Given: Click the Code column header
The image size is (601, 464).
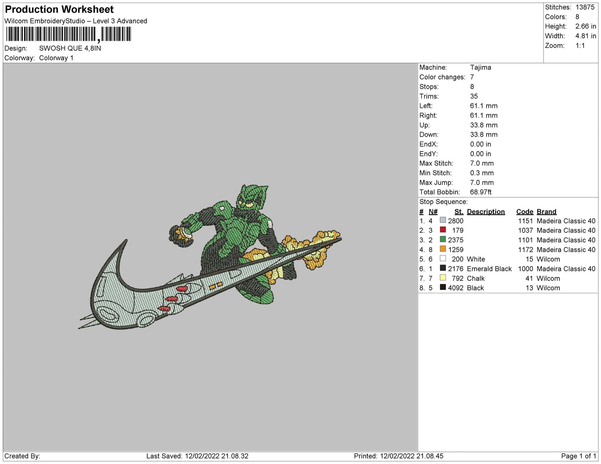Looking at the screenshot, I should tap(524, 211).
